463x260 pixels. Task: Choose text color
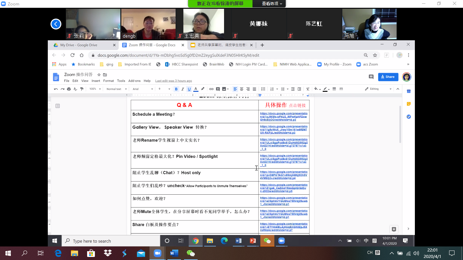pyautogui.click(x=196, y=89)
